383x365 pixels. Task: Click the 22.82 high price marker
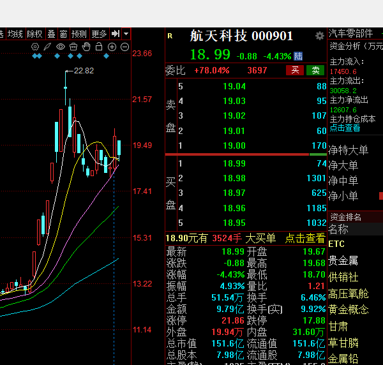point(84,71)
